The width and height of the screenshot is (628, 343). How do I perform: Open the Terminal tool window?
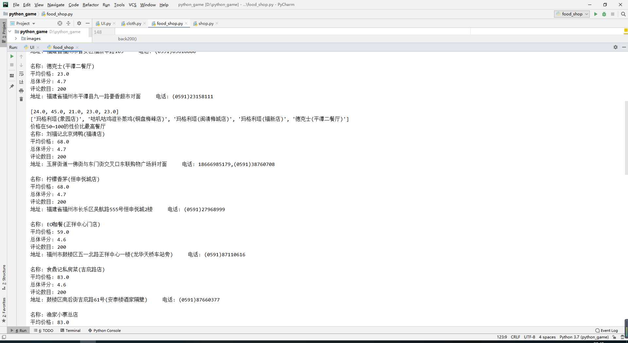pos(70,331)
